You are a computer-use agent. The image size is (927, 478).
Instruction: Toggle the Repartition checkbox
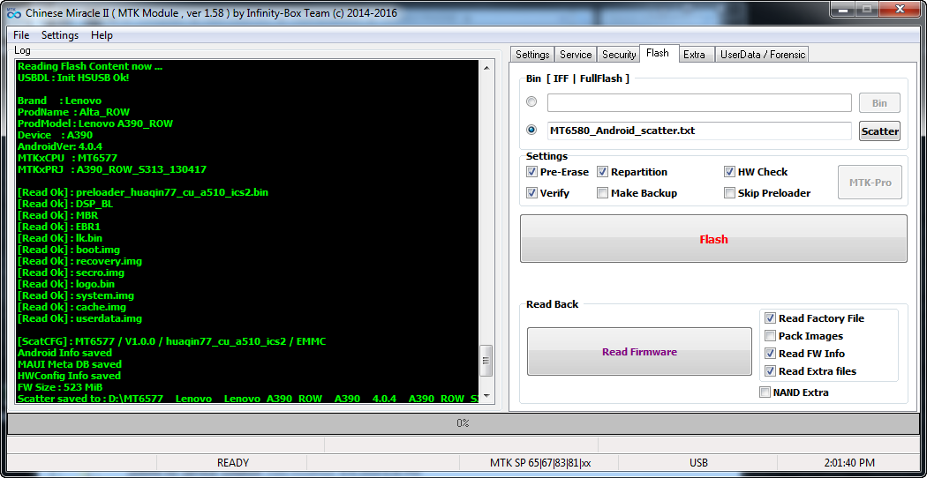coord(602,172)
